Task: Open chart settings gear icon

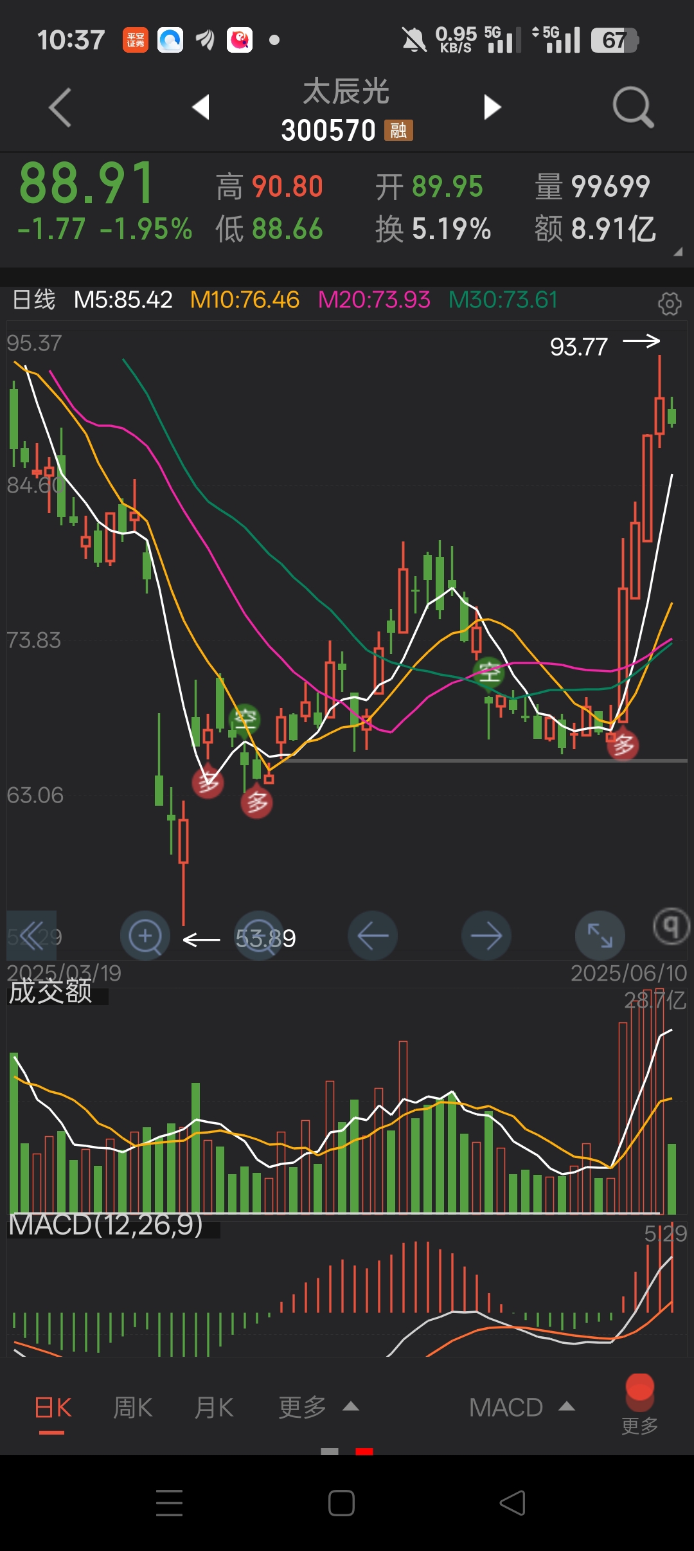Action: coord(670,303)
